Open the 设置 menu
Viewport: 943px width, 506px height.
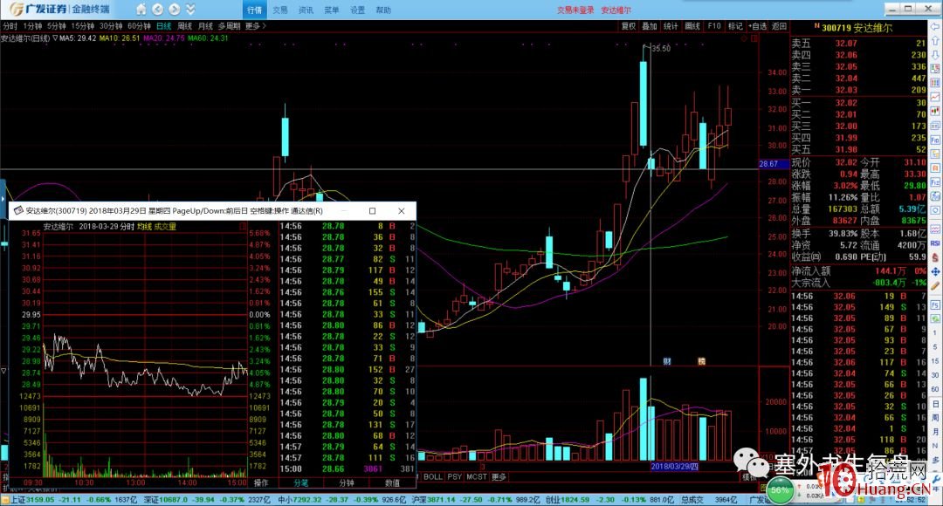(357, 10)
